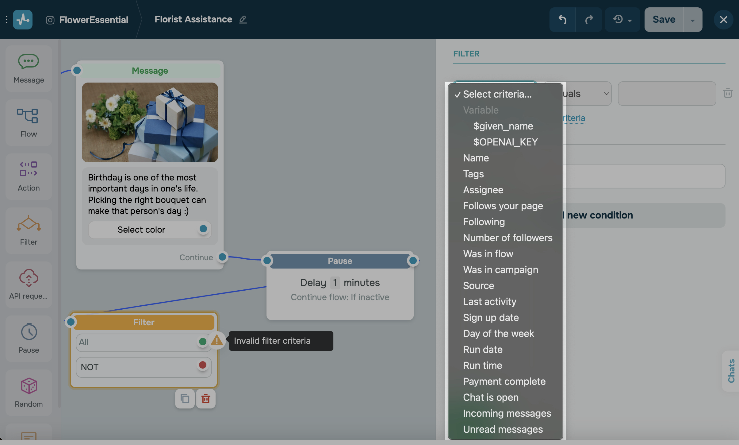The width and height of the screenshot is (739, 445).
Task: Expand the Save options arrow
Action: pos(692,20)
